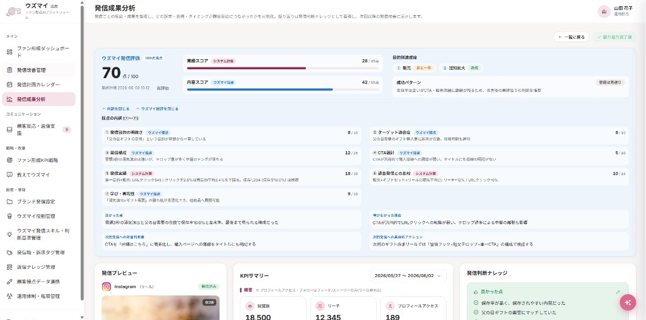646x320 pixels.
Task: Click the 発信済み status badge
Action: [208, 287]
